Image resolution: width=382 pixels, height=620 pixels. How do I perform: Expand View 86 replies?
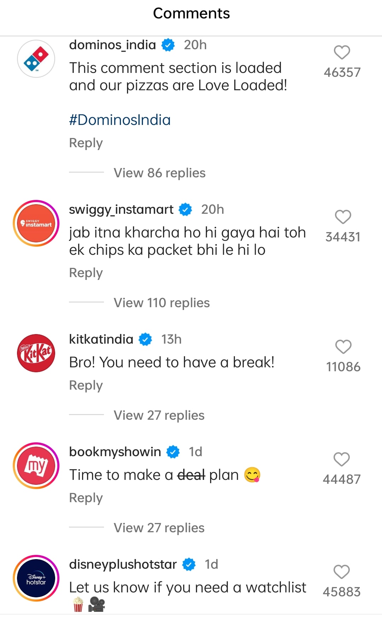(x=159, y=173)
